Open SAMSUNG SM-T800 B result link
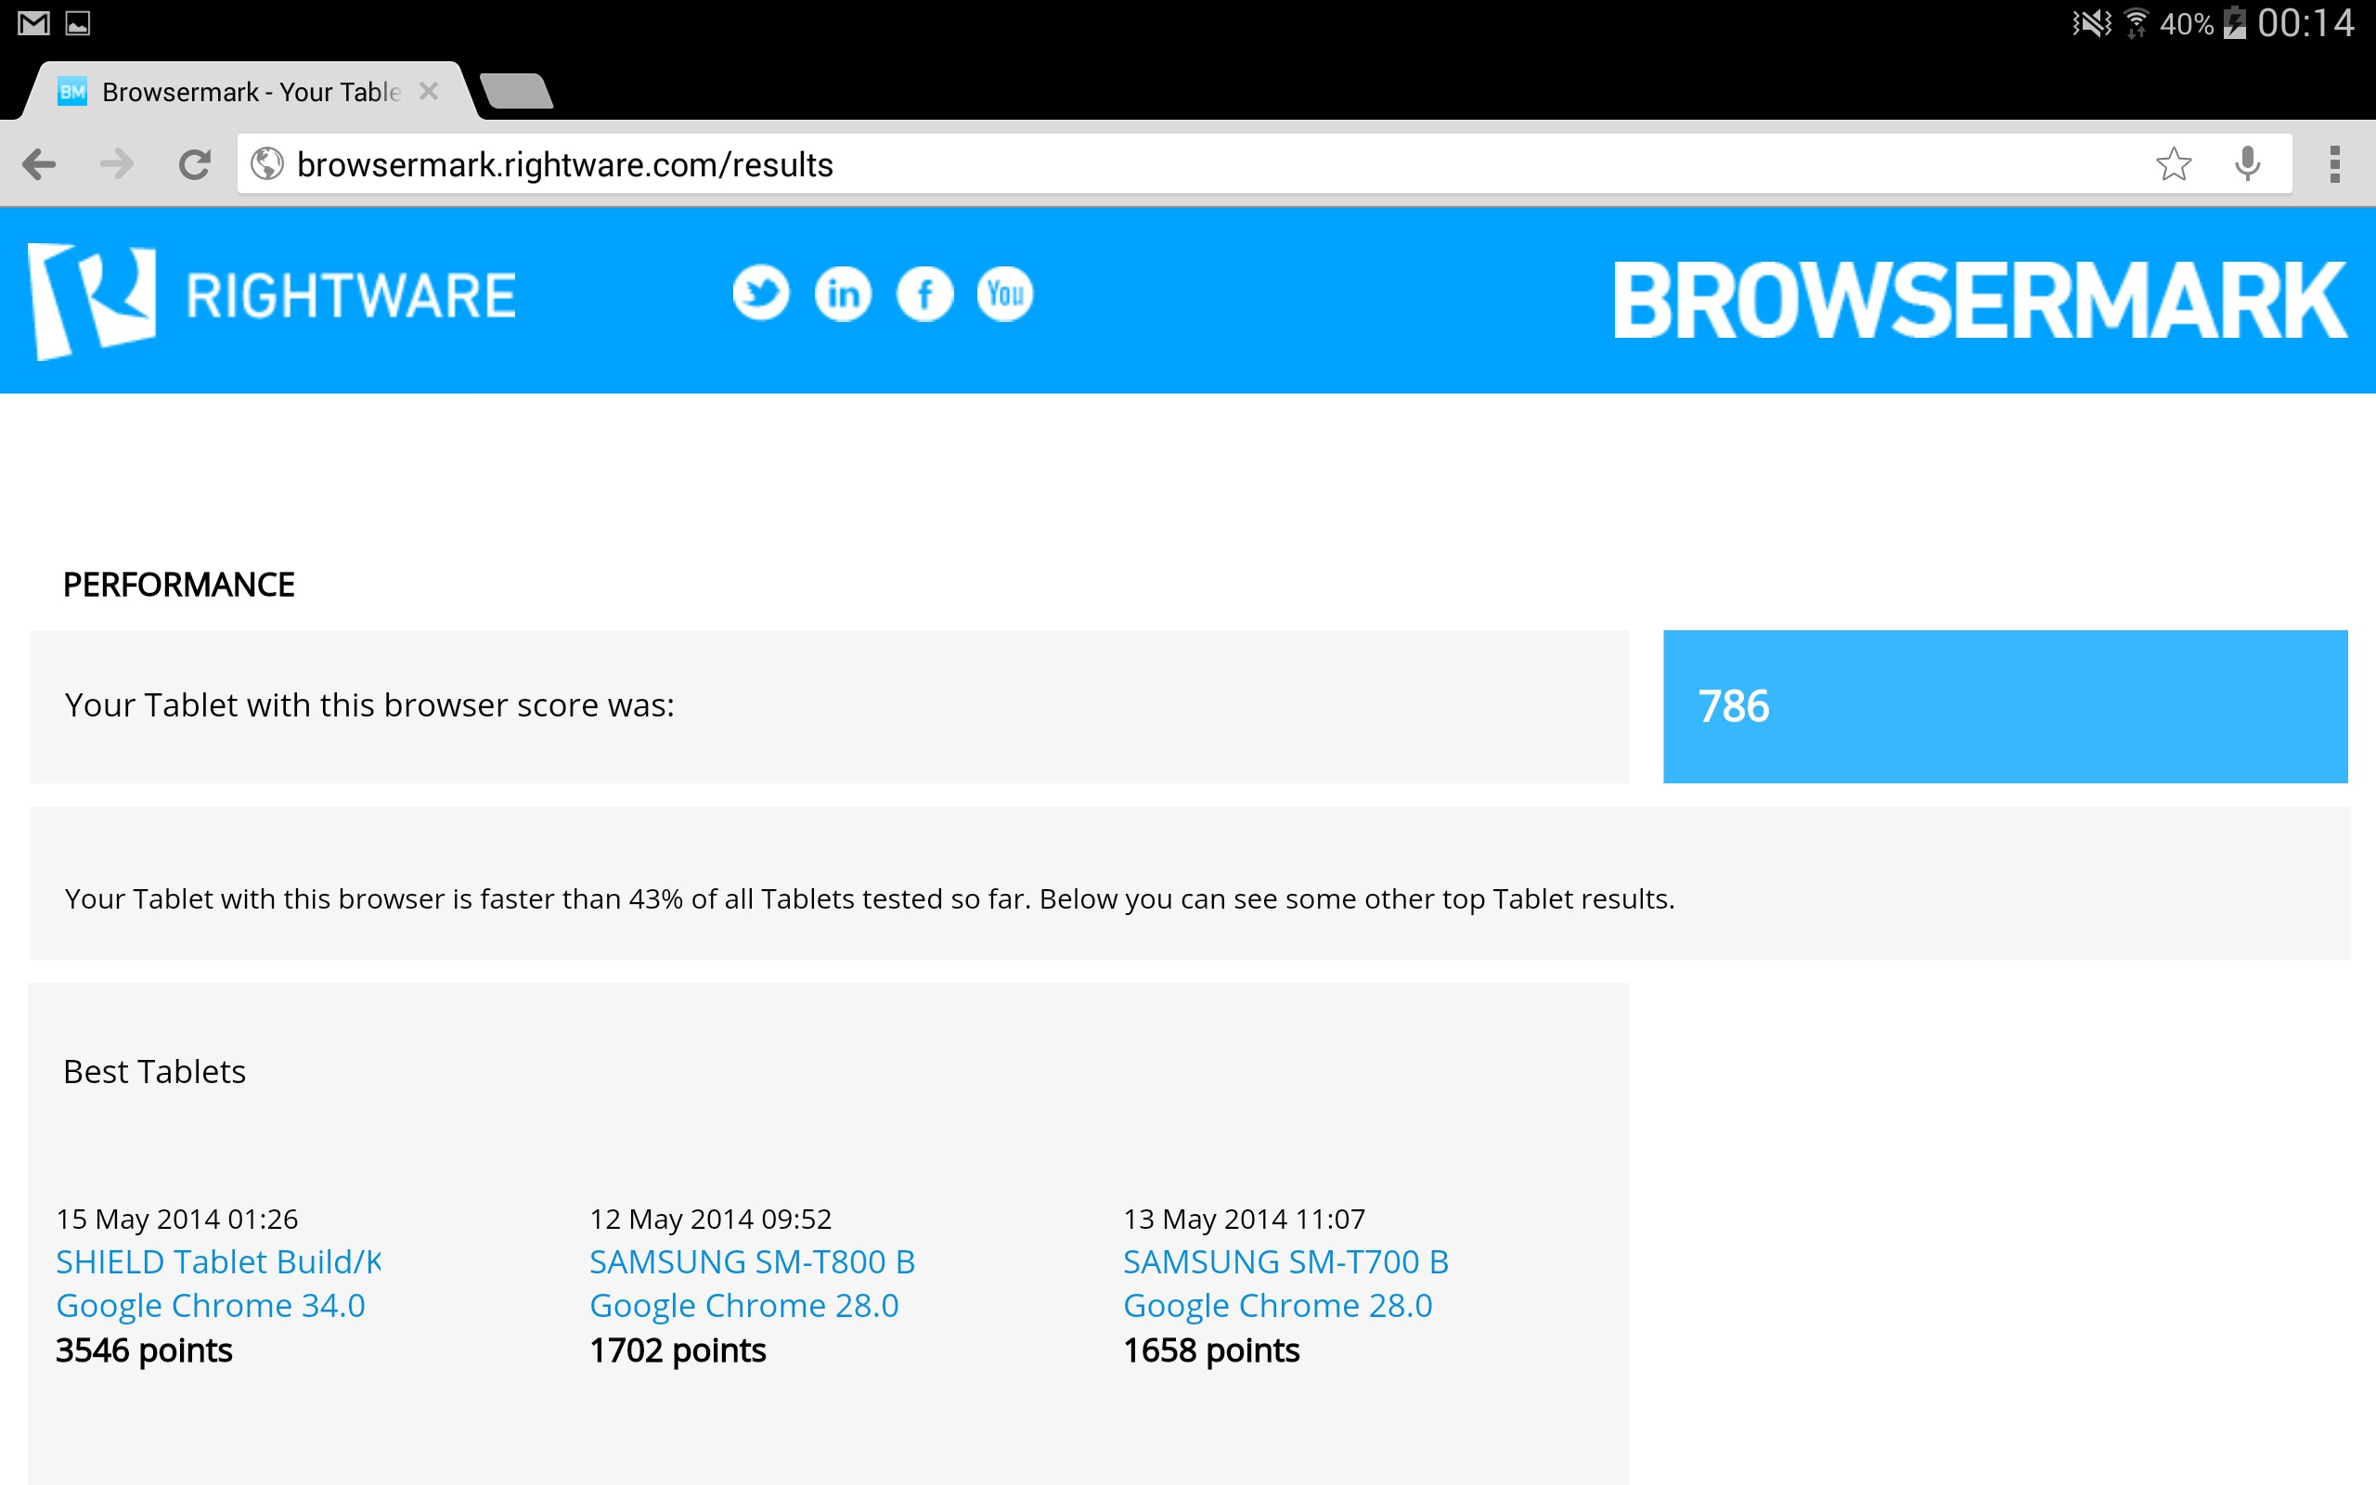Screen dimensions: 2376x1485 (752, 1261)
